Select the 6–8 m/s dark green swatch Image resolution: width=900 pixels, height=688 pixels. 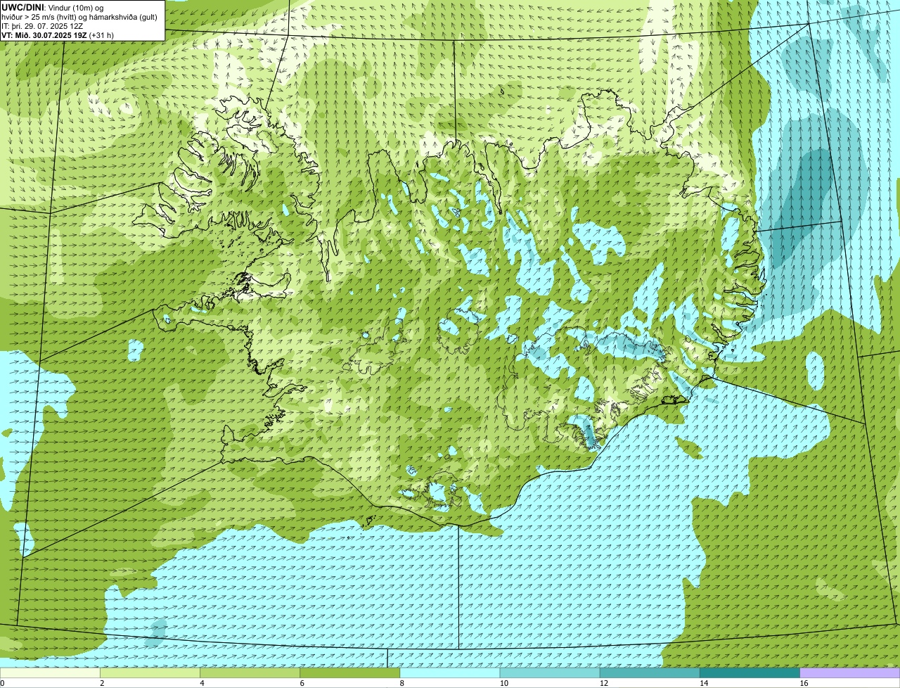[x=350, y=673]
